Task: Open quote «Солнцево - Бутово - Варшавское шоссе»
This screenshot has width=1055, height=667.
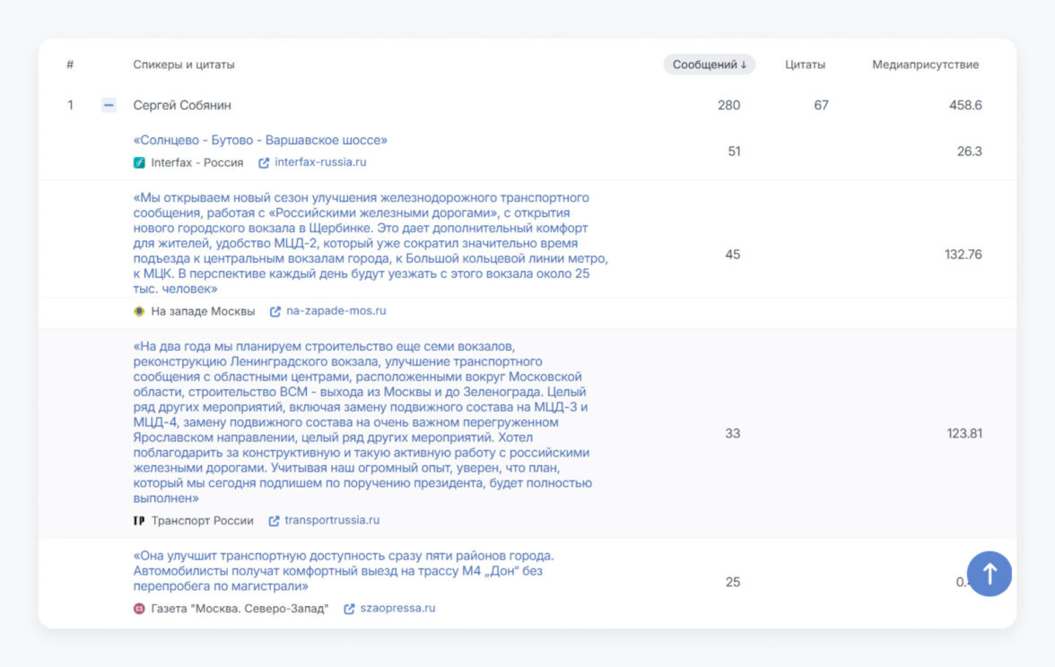Action: [x=260, y=140]
